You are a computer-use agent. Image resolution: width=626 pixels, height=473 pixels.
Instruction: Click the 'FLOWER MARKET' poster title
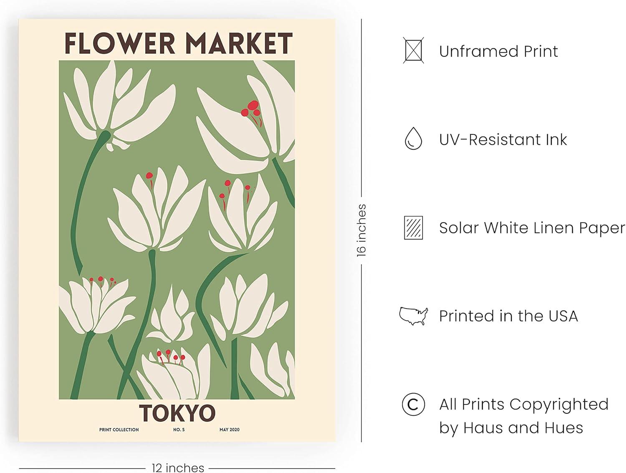(x=178, y=43)
